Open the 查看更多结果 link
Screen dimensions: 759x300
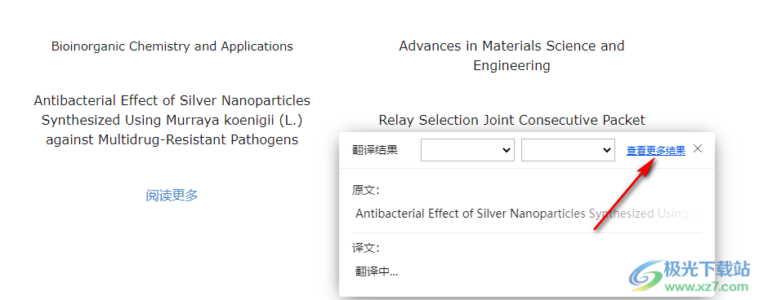(656, 151)
